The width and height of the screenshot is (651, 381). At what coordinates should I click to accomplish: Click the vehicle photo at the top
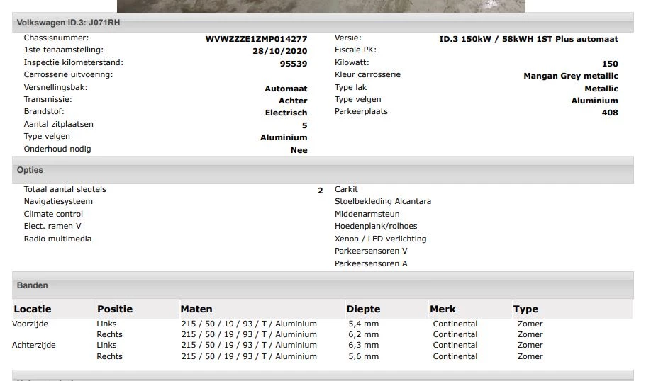coord(321,6)
